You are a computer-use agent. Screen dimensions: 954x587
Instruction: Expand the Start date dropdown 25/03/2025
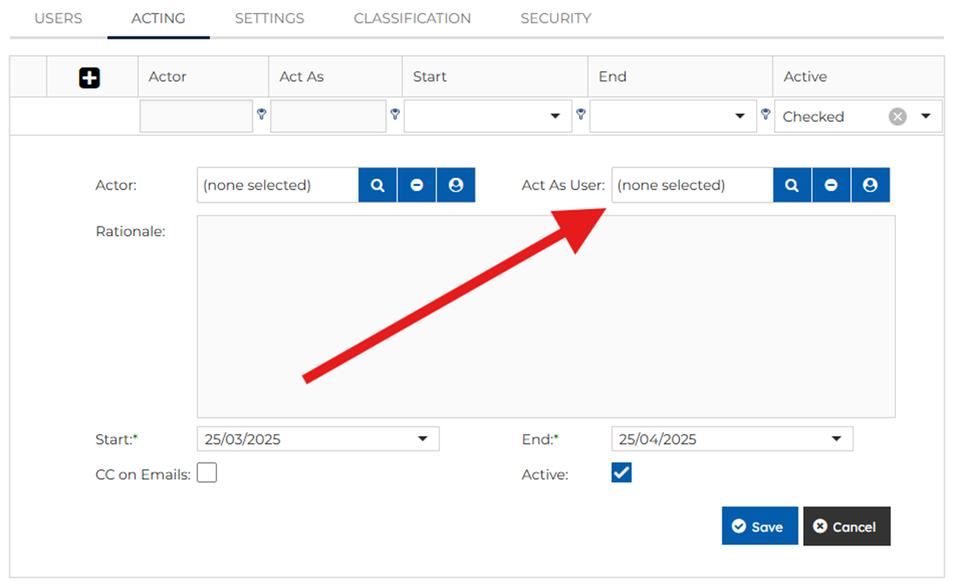point(423,439)
